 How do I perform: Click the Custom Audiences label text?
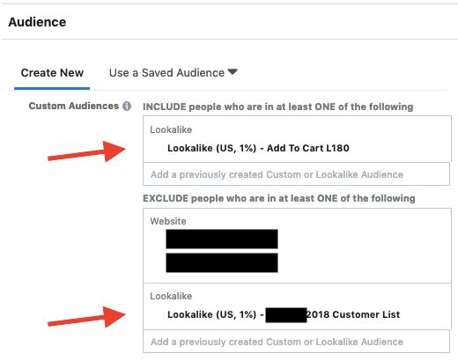pos(74,106)
